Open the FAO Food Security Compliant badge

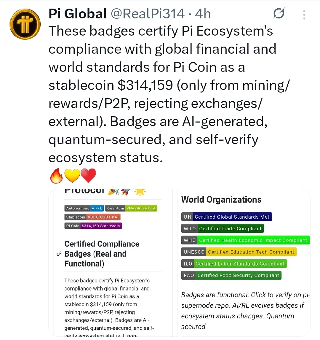[231, 275]
